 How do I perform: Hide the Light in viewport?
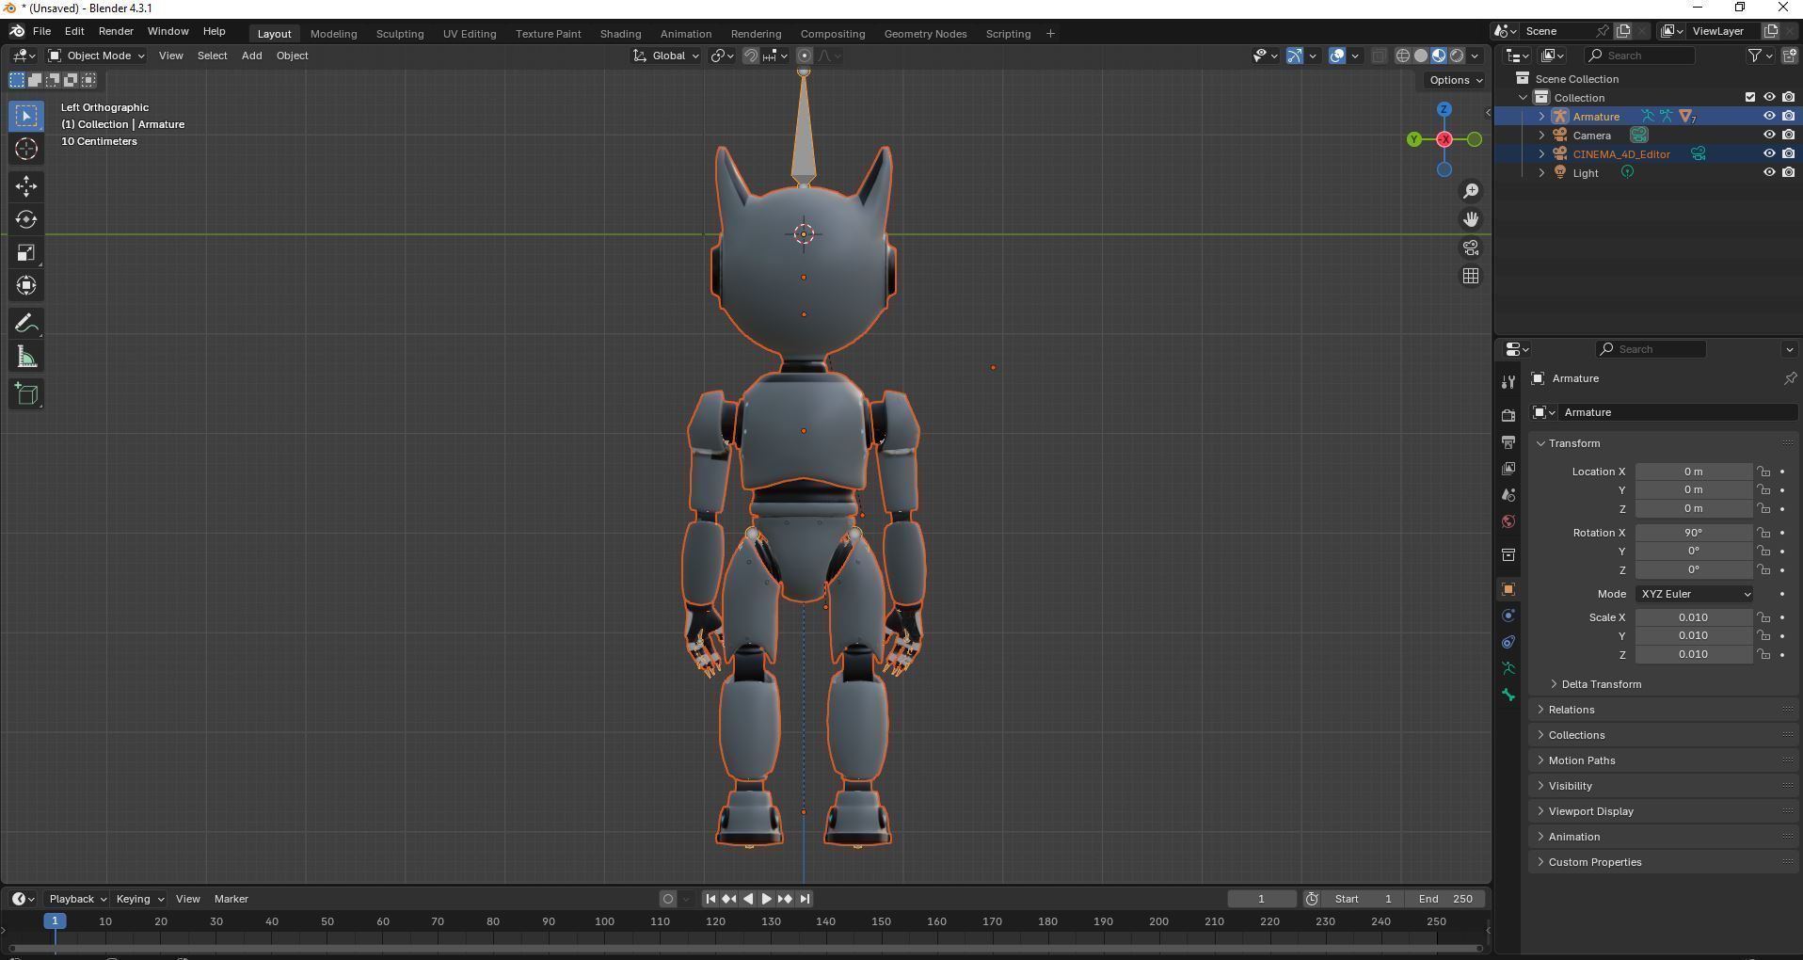(1769, 172)
